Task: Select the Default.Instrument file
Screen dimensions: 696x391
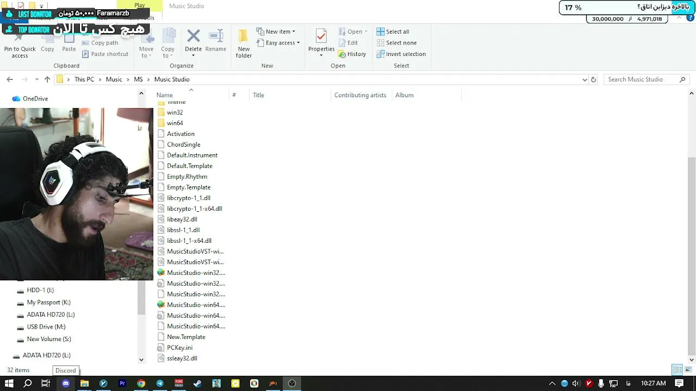Action: click(192, 155)
